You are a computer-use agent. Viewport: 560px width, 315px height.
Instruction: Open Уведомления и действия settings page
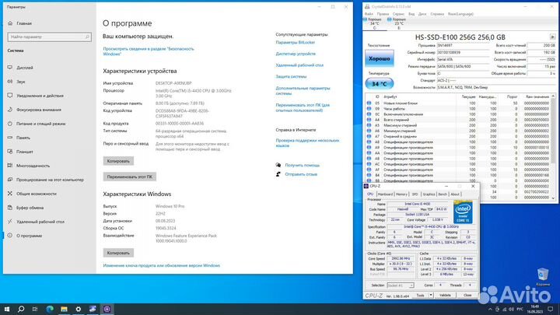pos(40,96)
